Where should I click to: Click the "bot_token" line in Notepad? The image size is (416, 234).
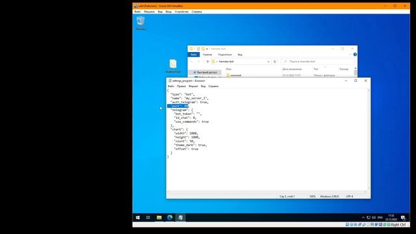click(x=188, y=114)
